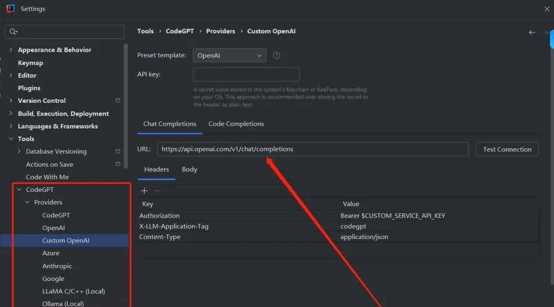The image size is (554, 307).
Task: Click the project-level icon beside Actions on Save
Action: click(x=117, y=164)
